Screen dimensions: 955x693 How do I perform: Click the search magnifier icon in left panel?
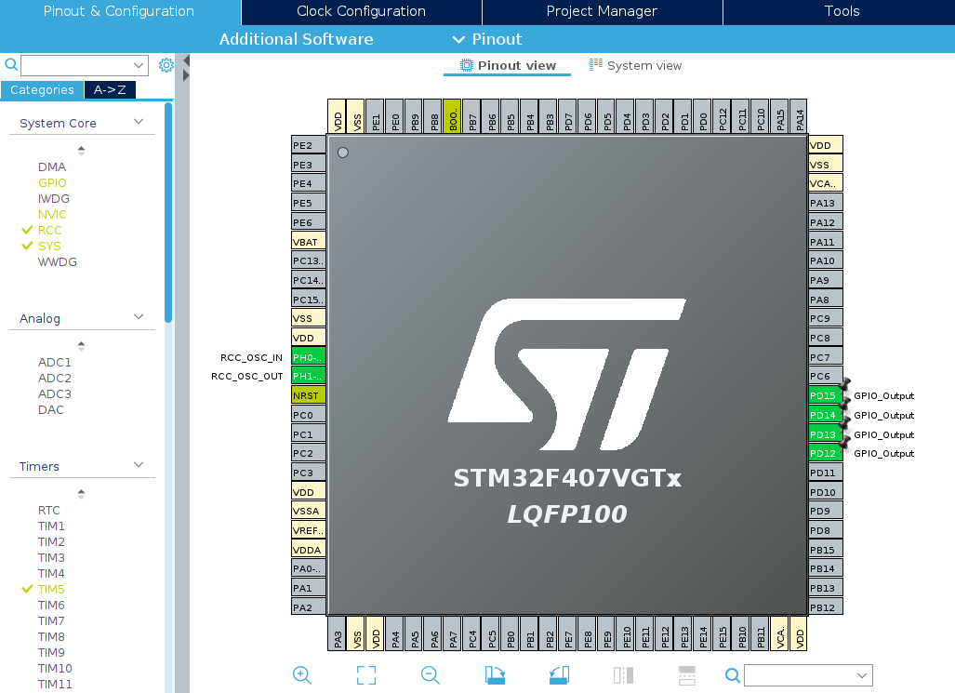pyautogui.click(x=11, y=64)
